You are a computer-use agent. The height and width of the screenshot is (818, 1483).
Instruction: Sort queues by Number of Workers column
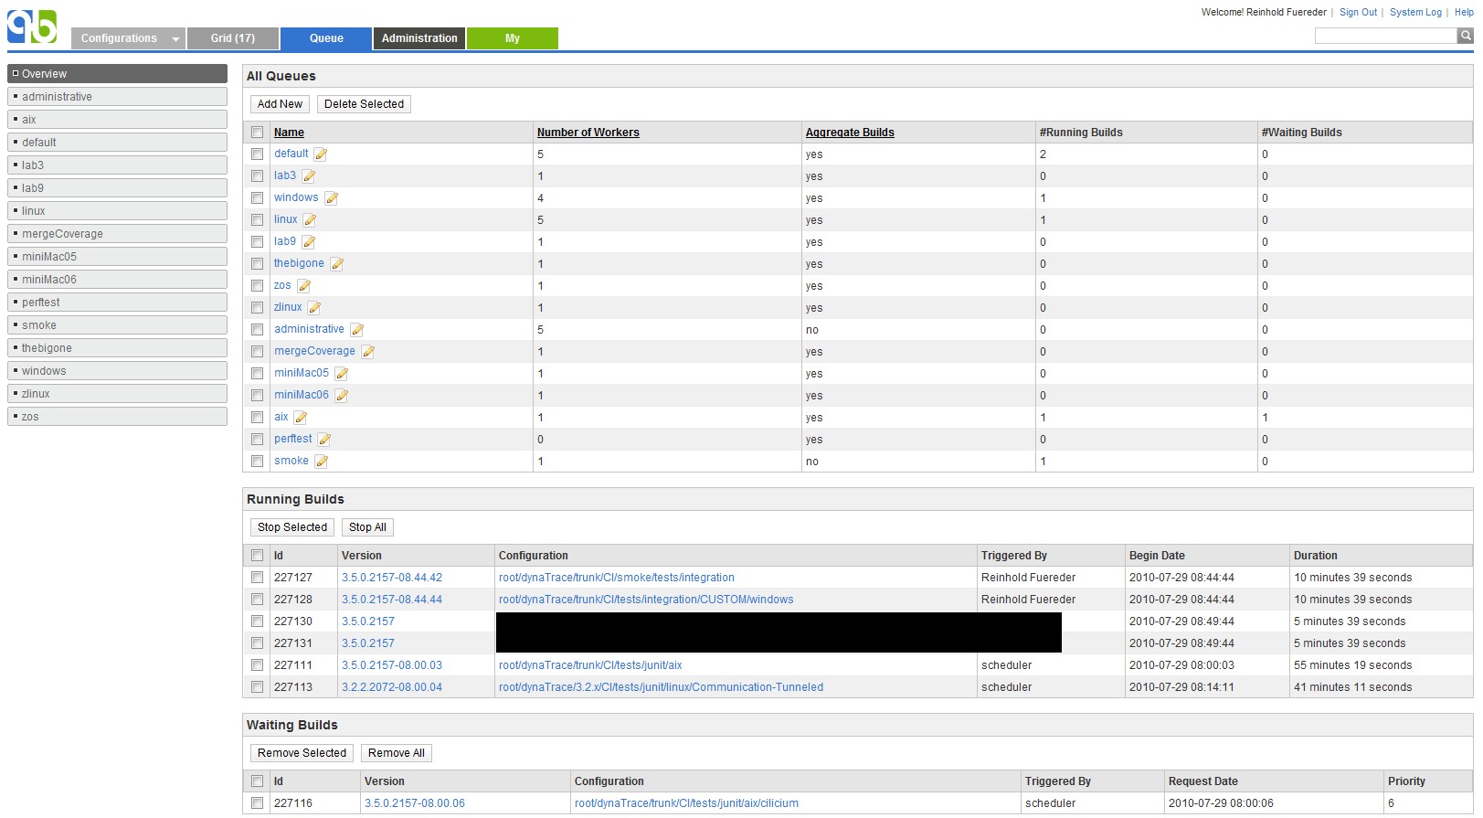coord(588,133)
